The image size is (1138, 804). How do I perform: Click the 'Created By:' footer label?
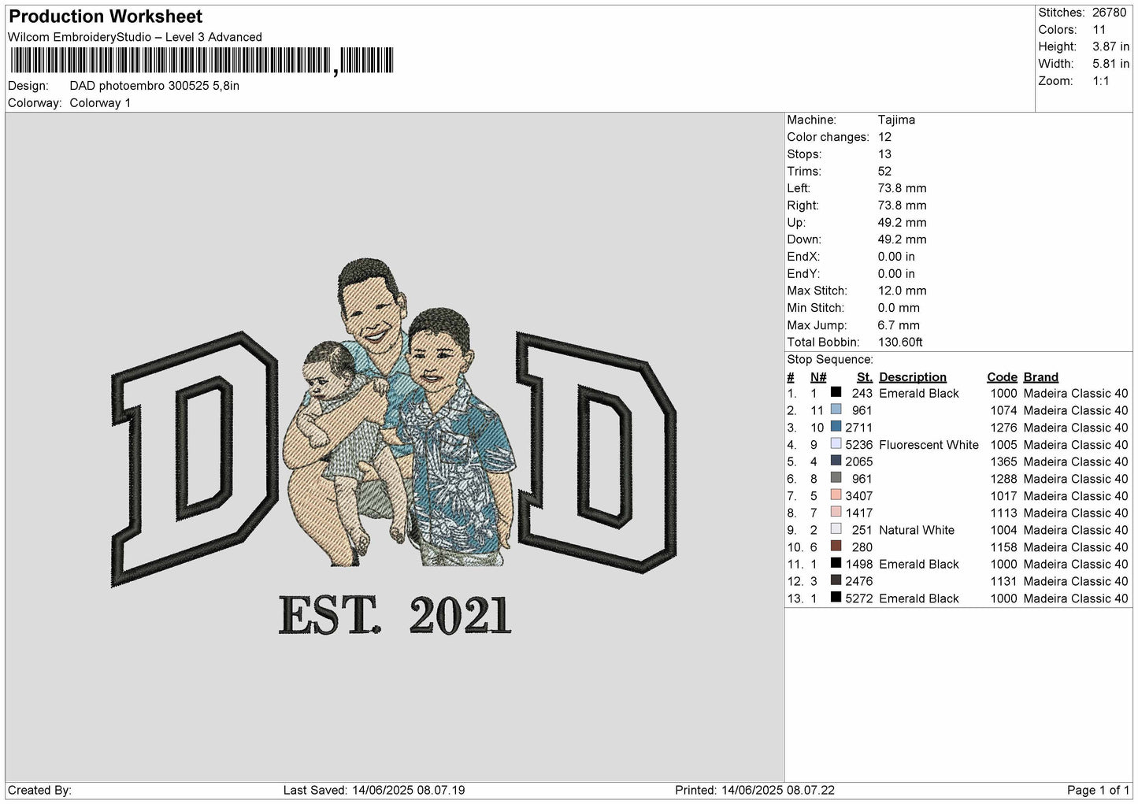pyautogui.click(x=39, y=790)
